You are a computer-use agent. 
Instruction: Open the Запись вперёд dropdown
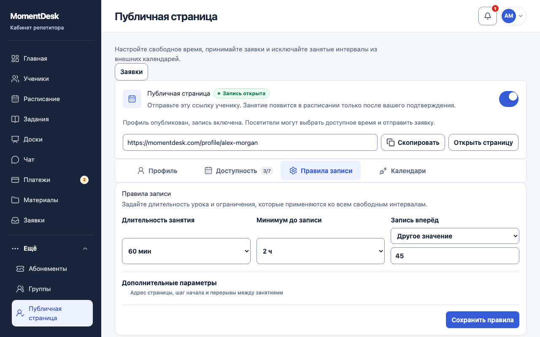point(455,236)
